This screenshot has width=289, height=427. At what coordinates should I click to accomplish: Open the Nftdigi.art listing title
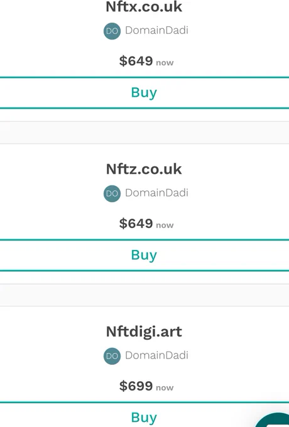coord(144,332)
